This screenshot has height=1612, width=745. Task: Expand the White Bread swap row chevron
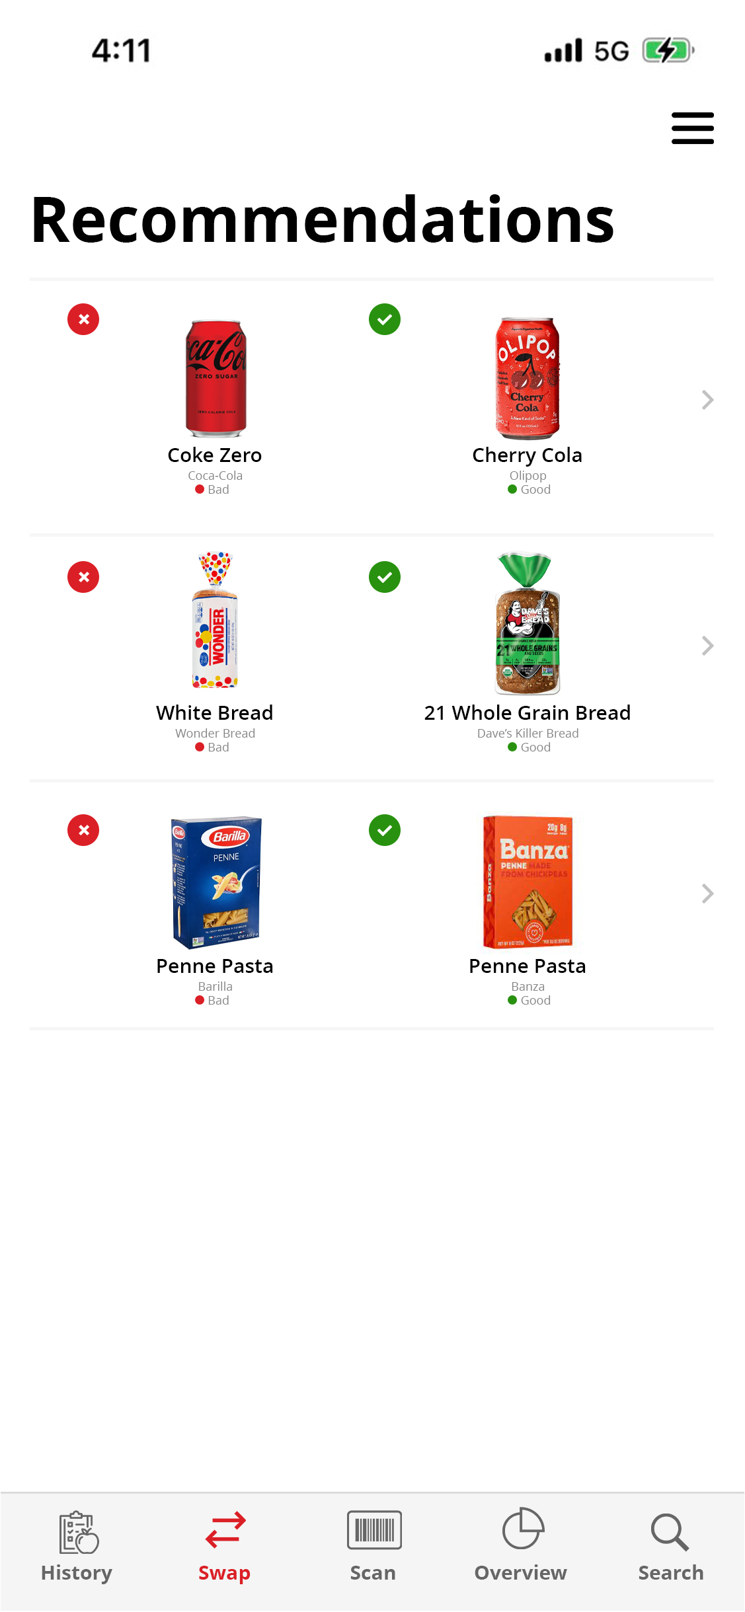pyautogui.click(x=707, y=646)
